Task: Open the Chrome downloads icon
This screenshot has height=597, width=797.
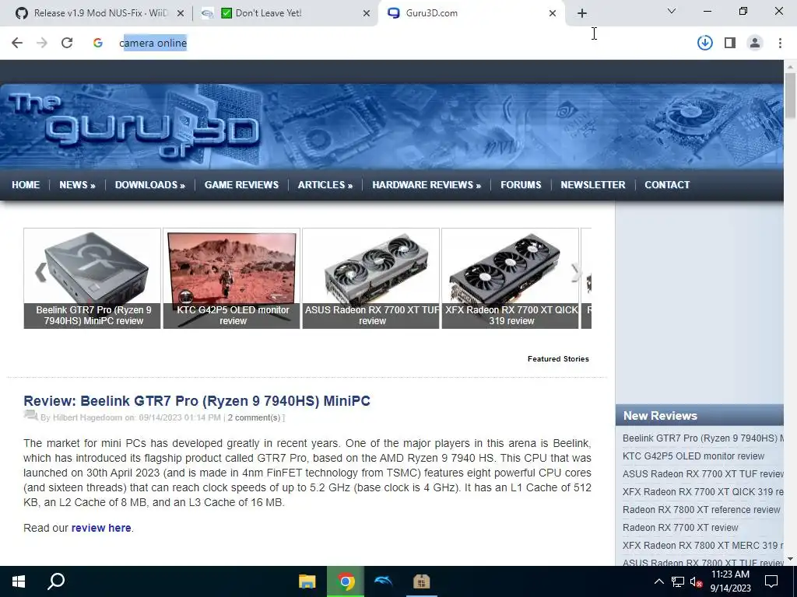Action: tap(704, 44)
